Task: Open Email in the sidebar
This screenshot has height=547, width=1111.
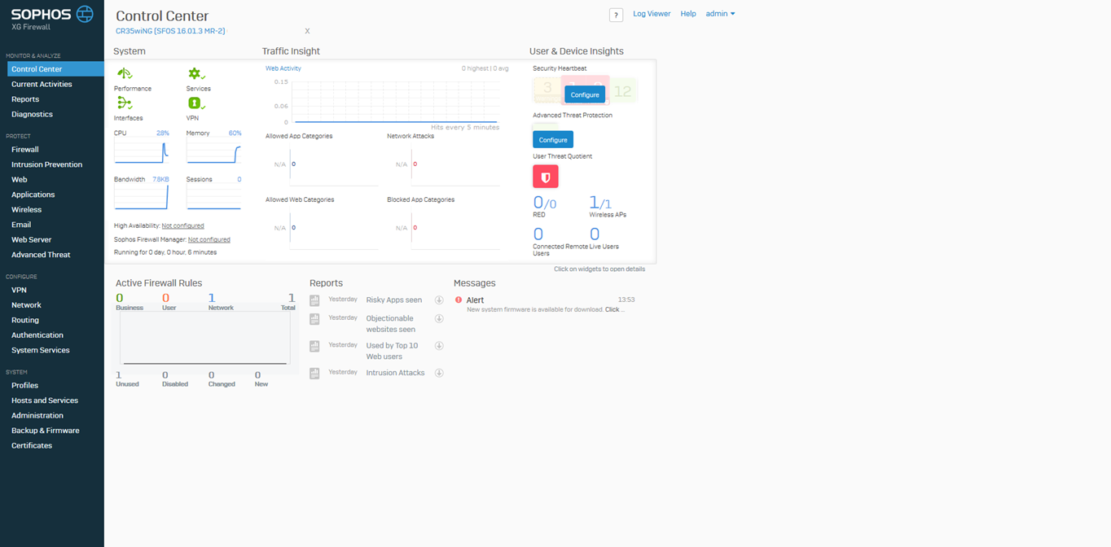Action: pos(21,225)
